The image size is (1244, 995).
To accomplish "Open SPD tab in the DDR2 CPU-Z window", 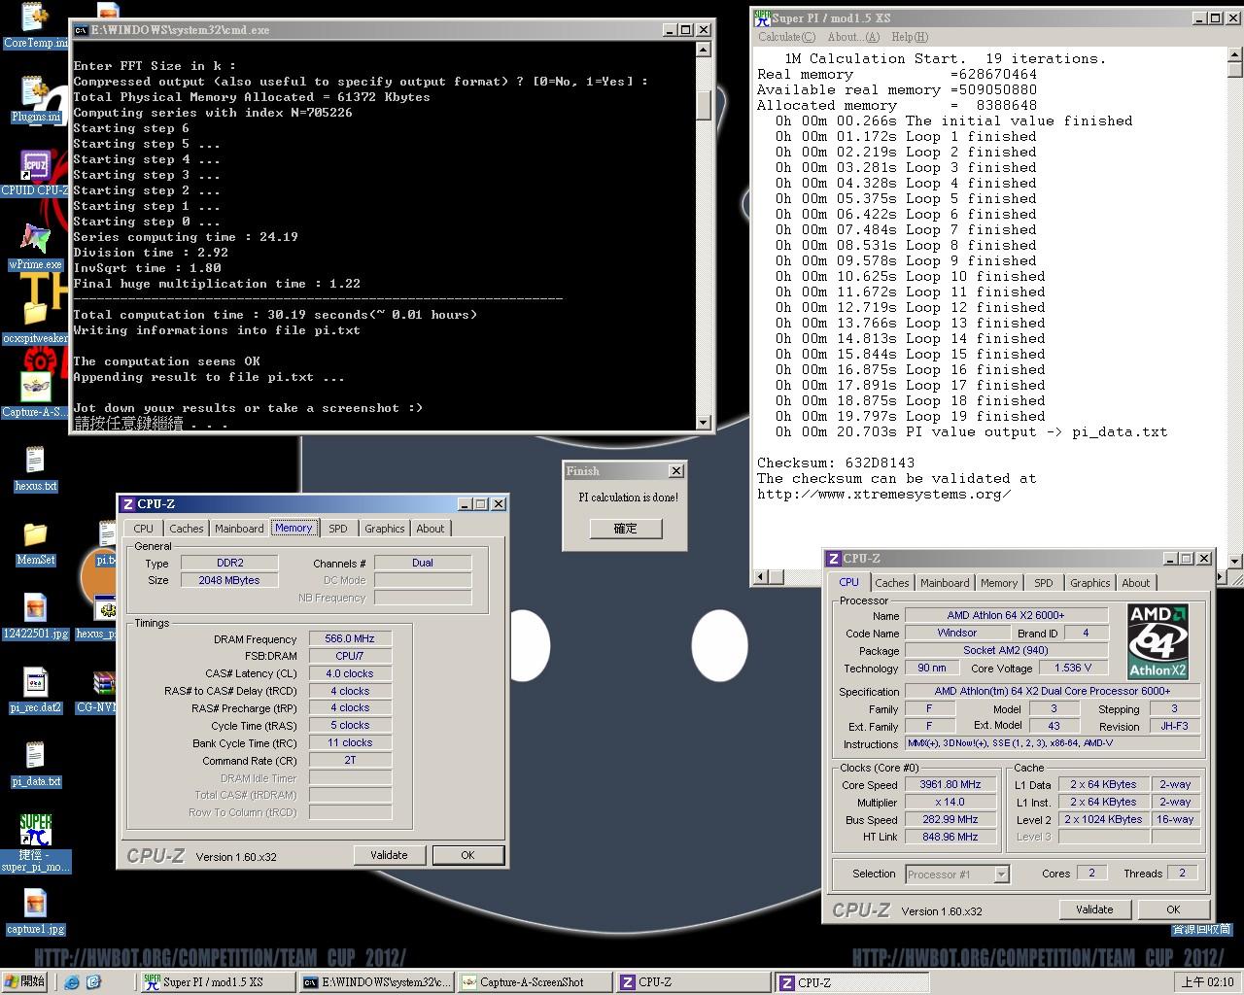I will click(337, 529).
